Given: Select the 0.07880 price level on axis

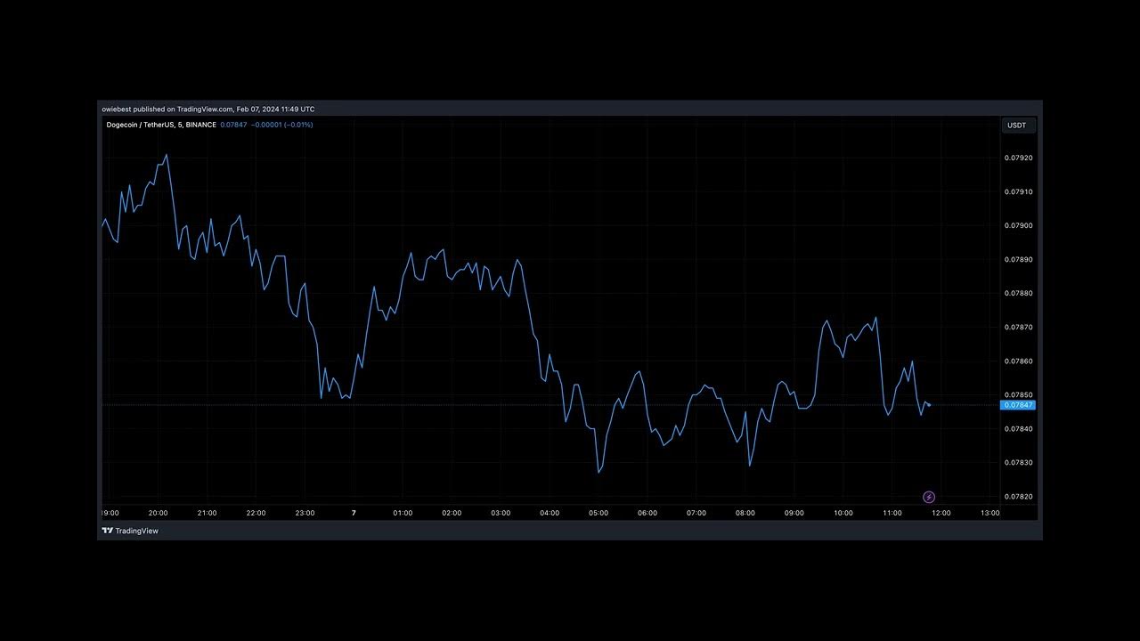Looking at the screenshot, I should click(1018, 293).
